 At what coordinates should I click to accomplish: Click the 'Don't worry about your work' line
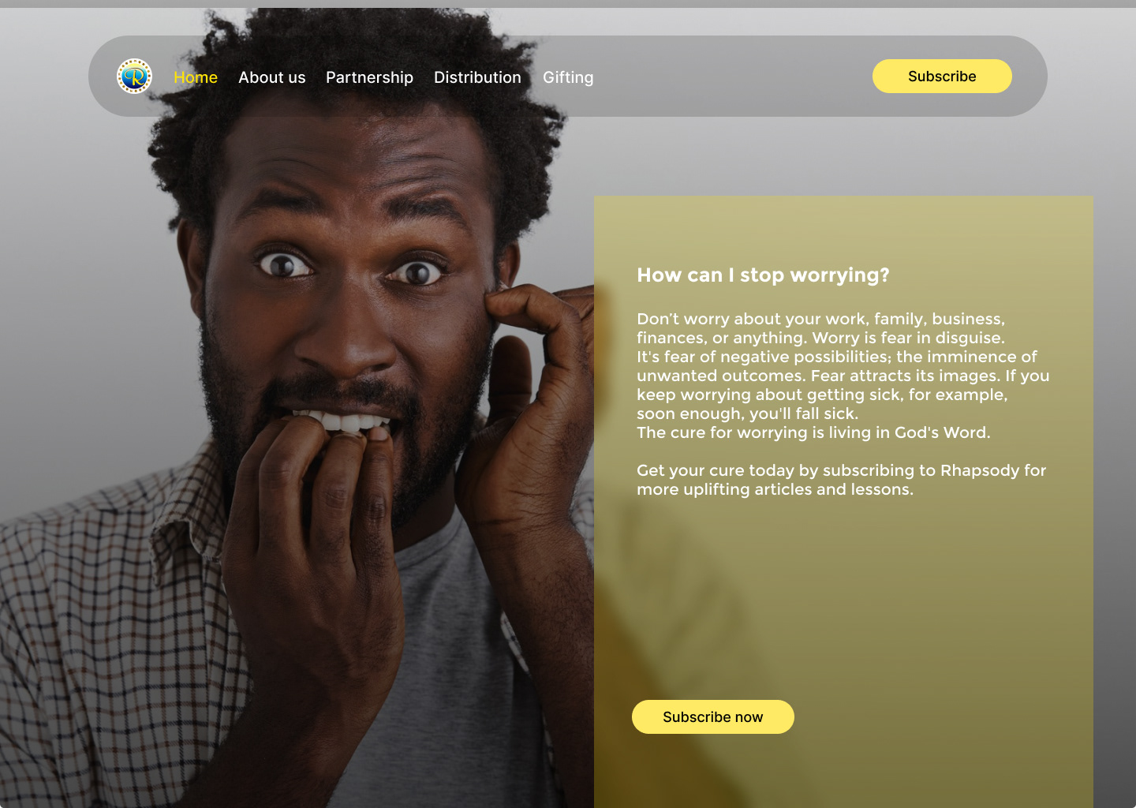coord(820,319)
